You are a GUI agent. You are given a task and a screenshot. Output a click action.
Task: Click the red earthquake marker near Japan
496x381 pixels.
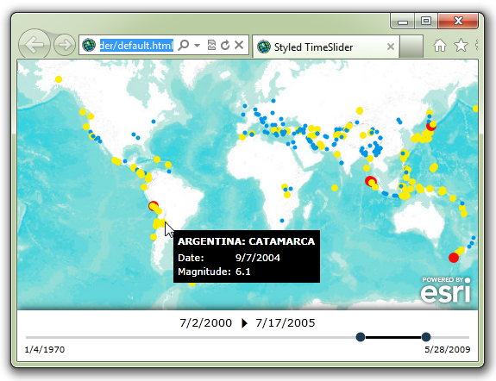tap(431, 126)
